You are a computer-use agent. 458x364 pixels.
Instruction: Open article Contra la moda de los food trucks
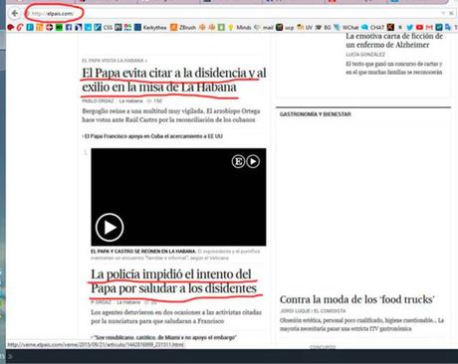(357, 299)
